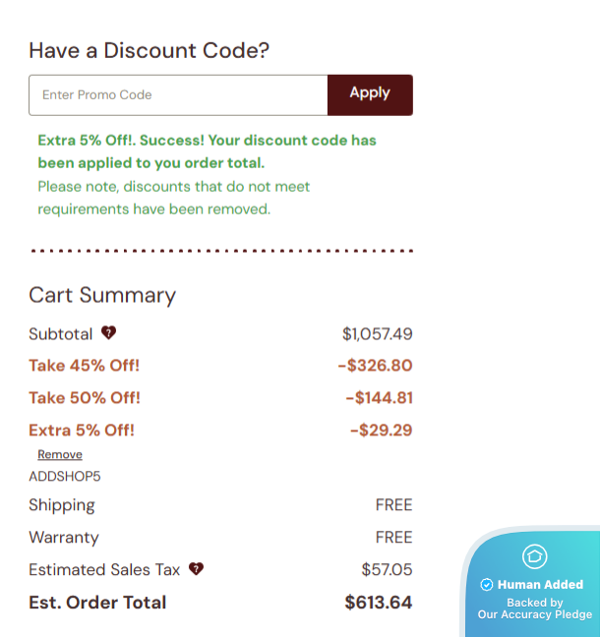Click the Extra 5% Off cart line
This screenshot has width=600, height=637.
(82, 431)
